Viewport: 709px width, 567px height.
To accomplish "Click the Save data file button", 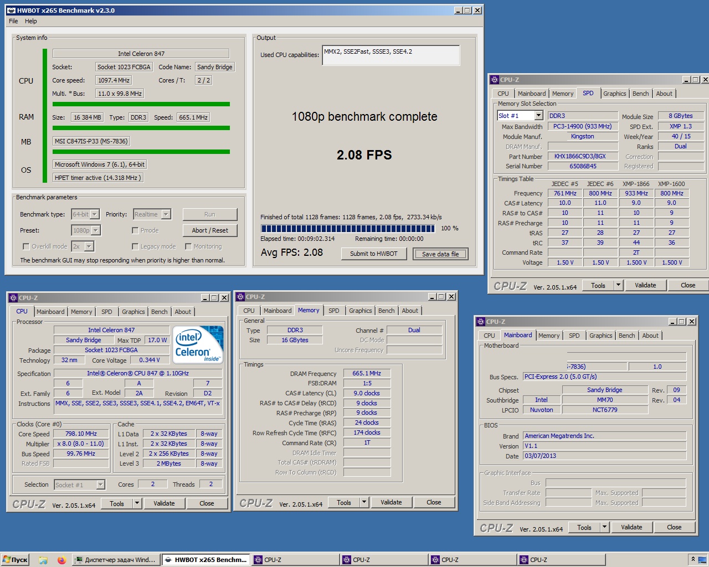I will pos(440,254).
